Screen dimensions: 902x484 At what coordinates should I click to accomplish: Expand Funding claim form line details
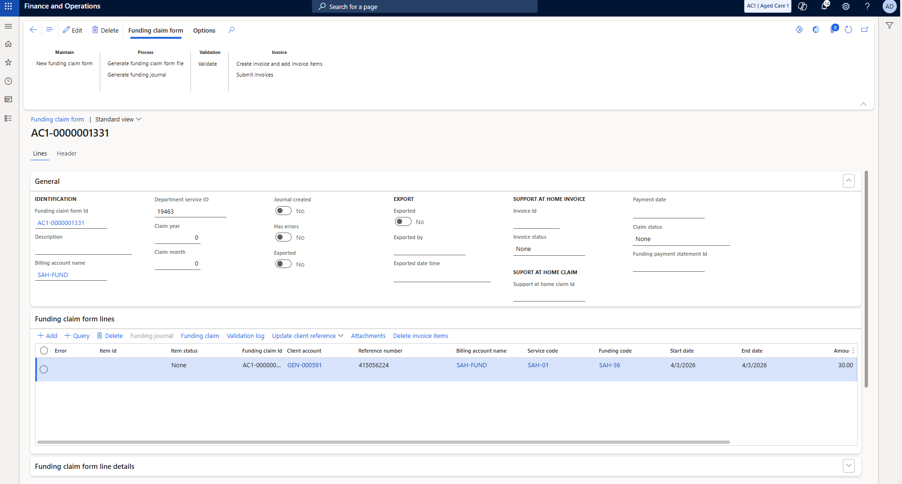[x=849, y=466]
